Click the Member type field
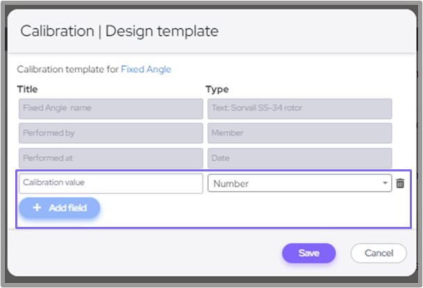The image size is (423, 288). (x=300, y=133)
